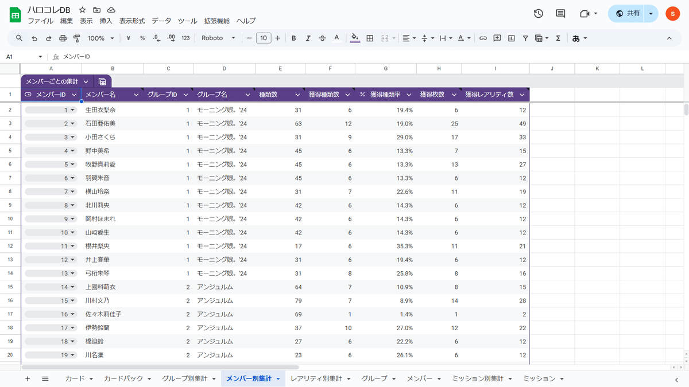Activate the paint format tool

click(x=76, y=38)
